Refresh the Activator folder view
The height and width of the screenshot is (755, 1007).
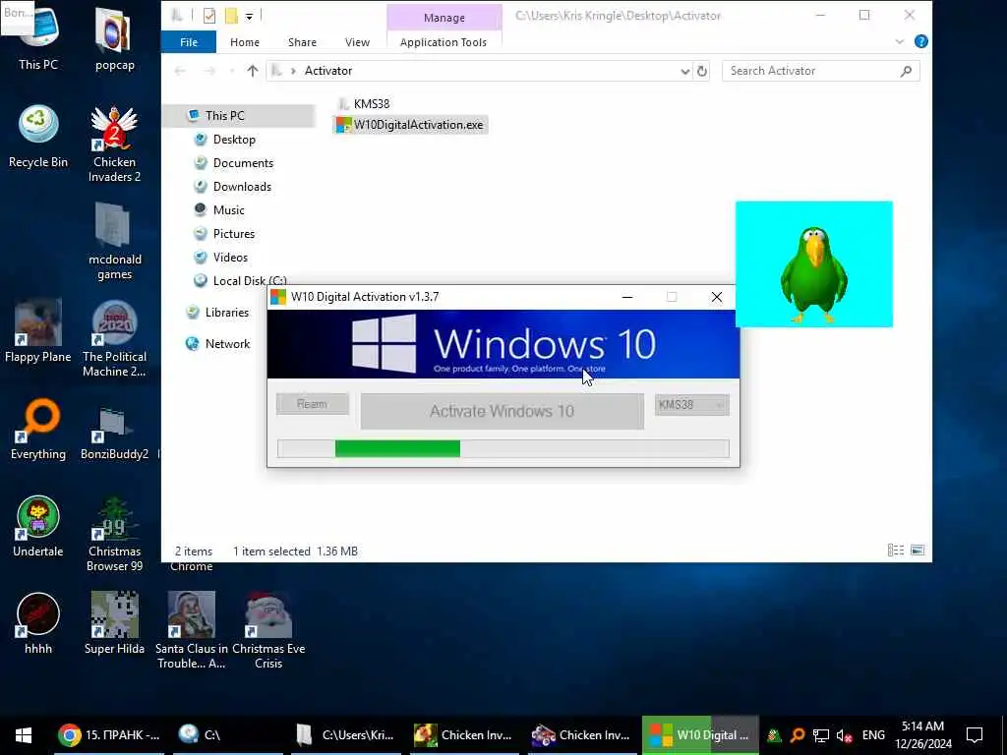click(702, 71)
